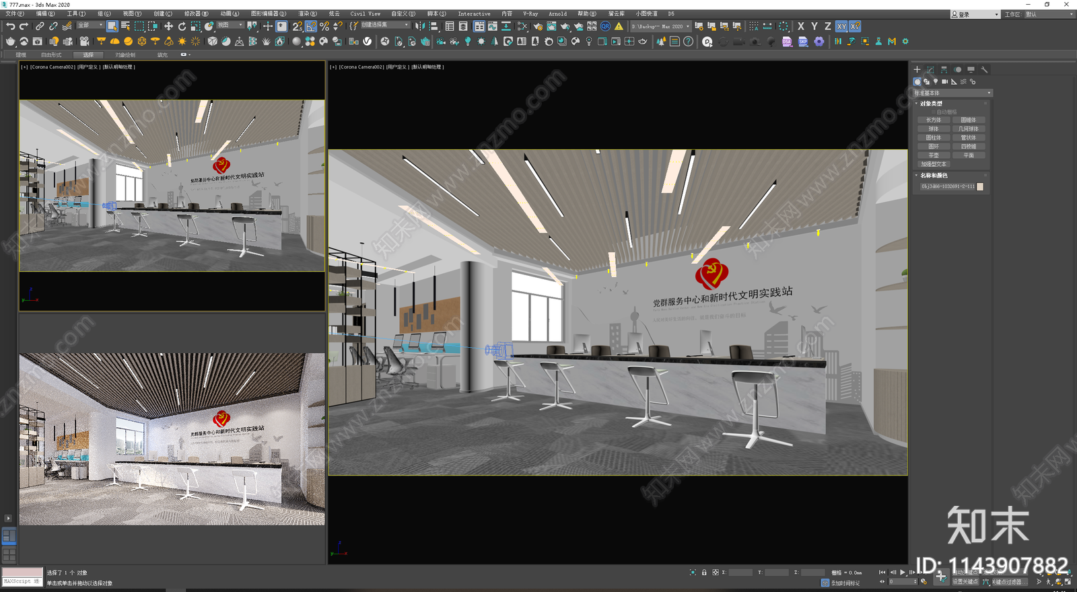Open the Select by Name list icon
The image size is (1077, 592).
125,26
